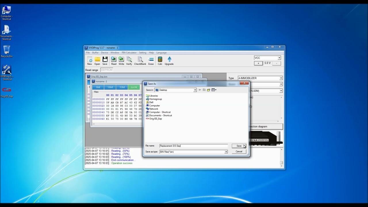Increase voltage with plus button

(x=258, y=63)
